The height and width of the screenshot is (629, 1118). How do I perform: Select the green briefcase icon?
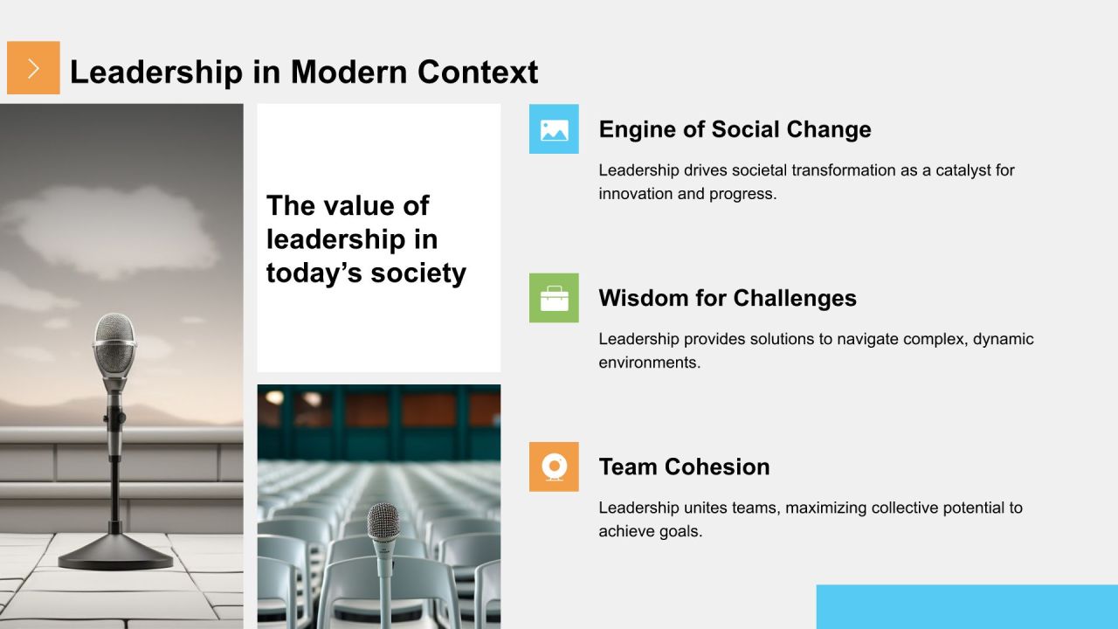click(x=554, y=298)
